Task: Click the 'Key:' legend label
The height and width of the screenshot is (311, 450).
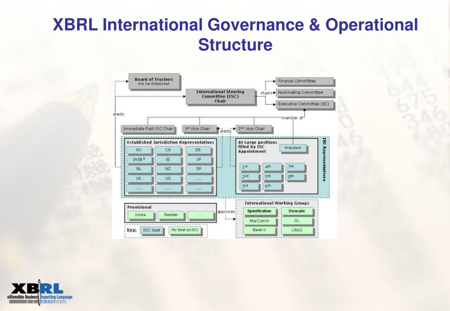Action: point(132,230)
